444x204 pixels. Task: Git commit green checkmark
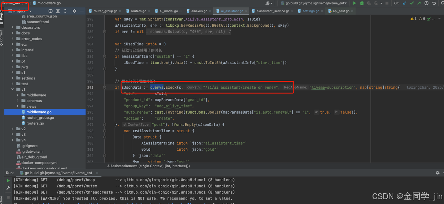tap(412, 3)
